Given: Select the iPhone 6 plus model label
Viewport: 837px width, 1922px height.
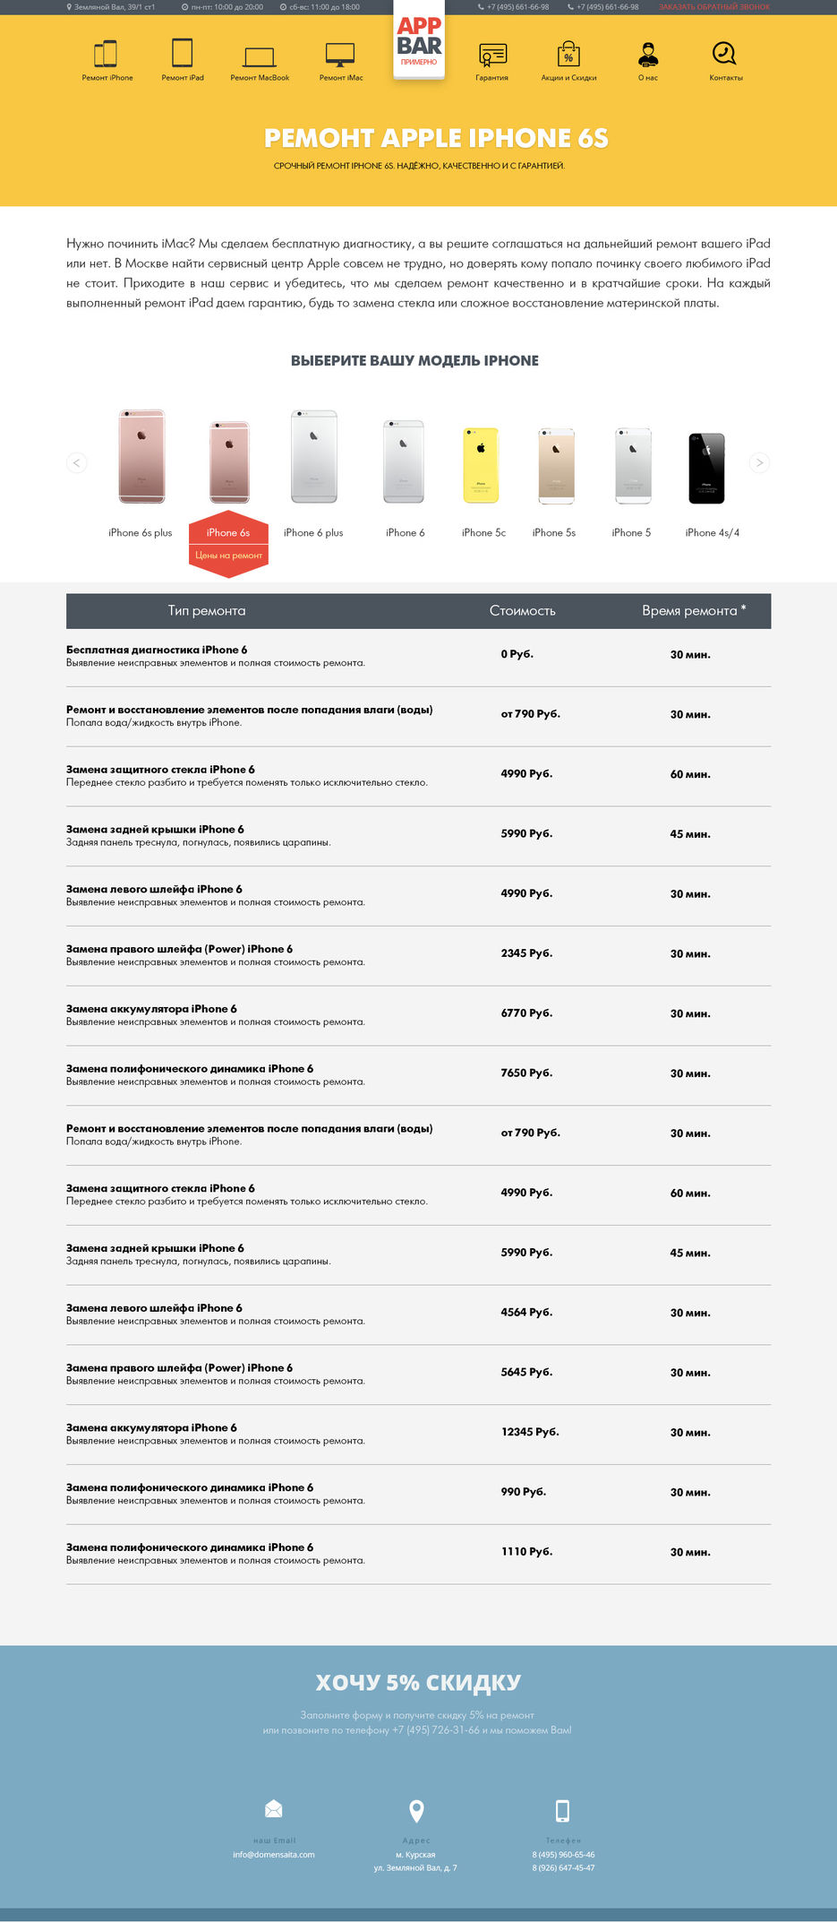Looking at the screenshot, I should click(x=313, y=532).
